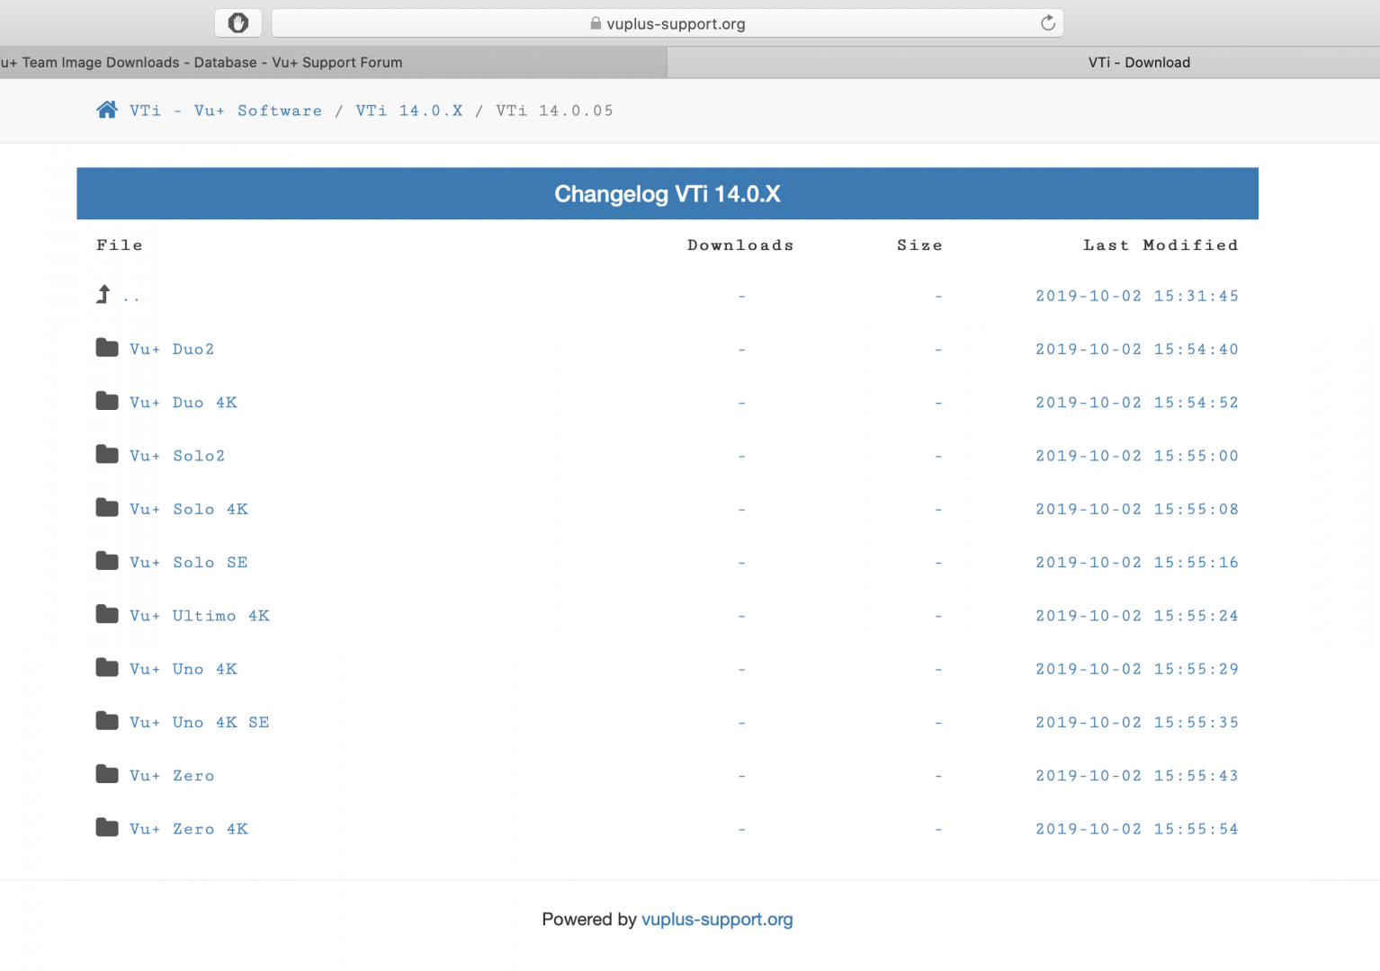Follow the vuplus-support.org footer link
Viewport: 1380px width, 971px height.
[717, 919]
